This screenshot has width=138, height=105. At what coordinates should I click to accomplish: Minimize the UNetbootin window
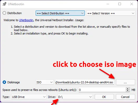[108, 4]
